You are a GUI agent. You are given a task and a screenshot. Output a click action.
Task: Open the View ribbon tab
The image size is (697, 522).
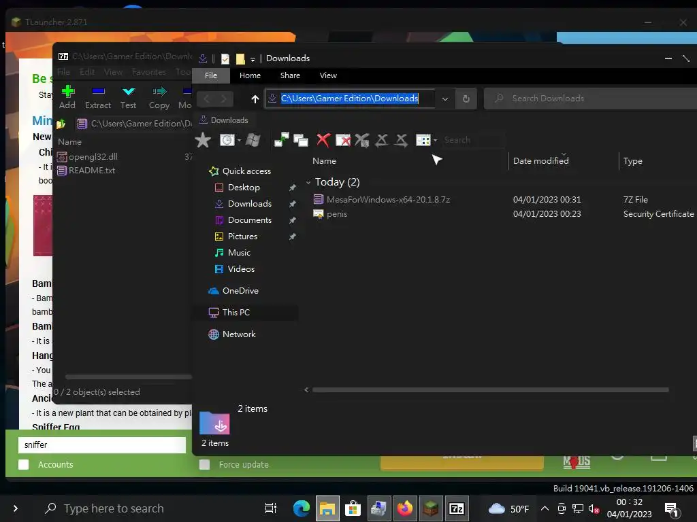[329, 75]
